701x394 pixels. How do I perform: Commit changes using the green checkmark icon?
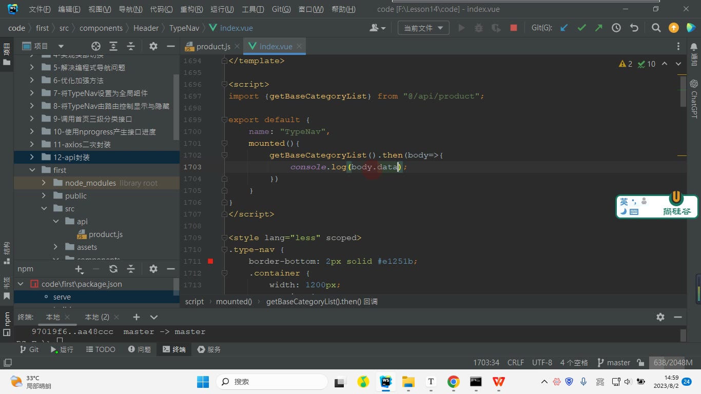tap(581, 28)
